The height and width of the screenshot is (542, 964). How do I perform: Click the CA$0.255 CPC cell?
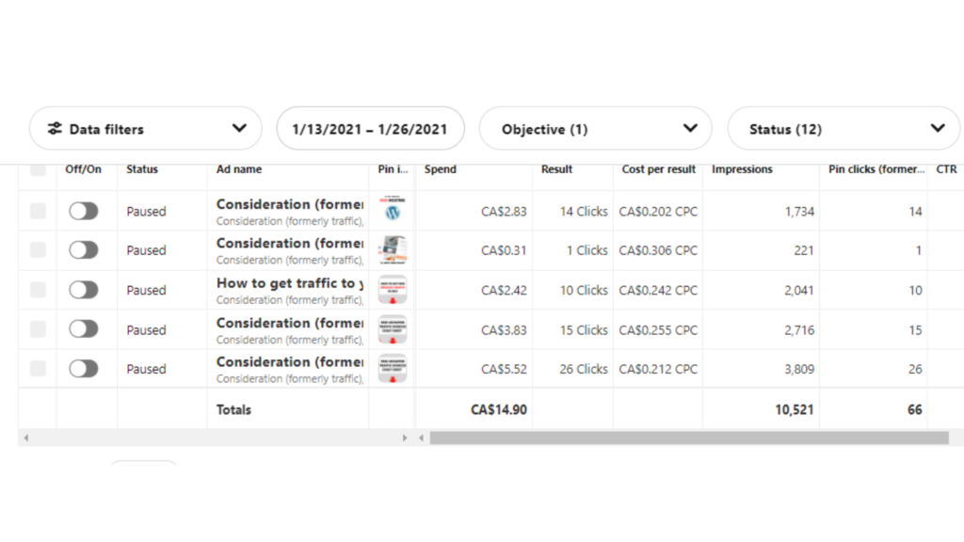tap(658, 330)
